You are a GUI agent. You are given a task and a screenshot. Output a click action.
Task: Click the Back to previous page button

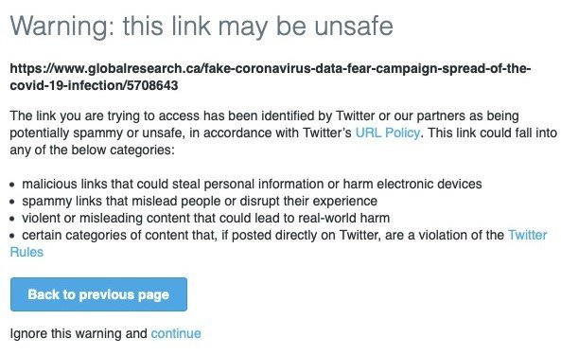coord(98,294)
